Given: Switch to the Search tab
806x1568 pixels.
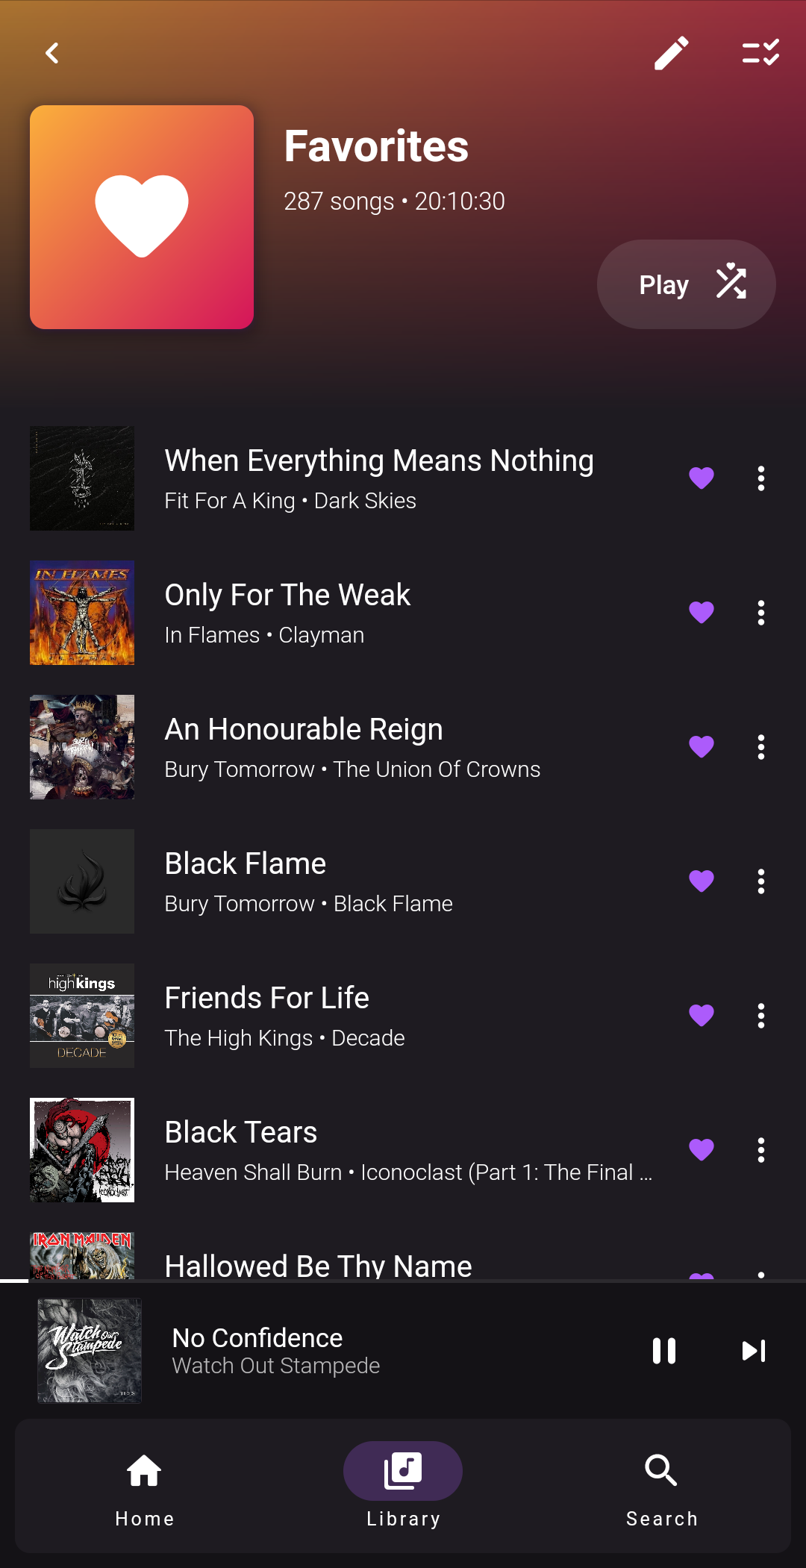Looking at the screenshot, I should point(661,1486).
